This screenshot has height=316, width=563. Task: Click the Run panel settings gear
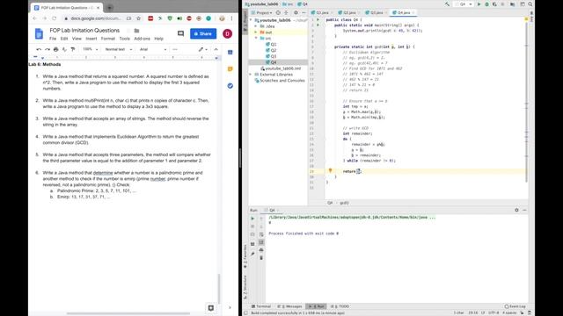point(516,210)
